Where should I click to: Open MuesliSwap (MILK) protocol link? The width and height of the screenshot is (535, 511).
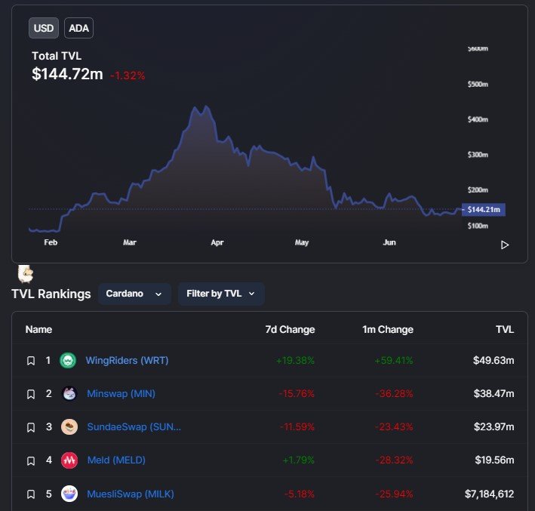point(131,494)
